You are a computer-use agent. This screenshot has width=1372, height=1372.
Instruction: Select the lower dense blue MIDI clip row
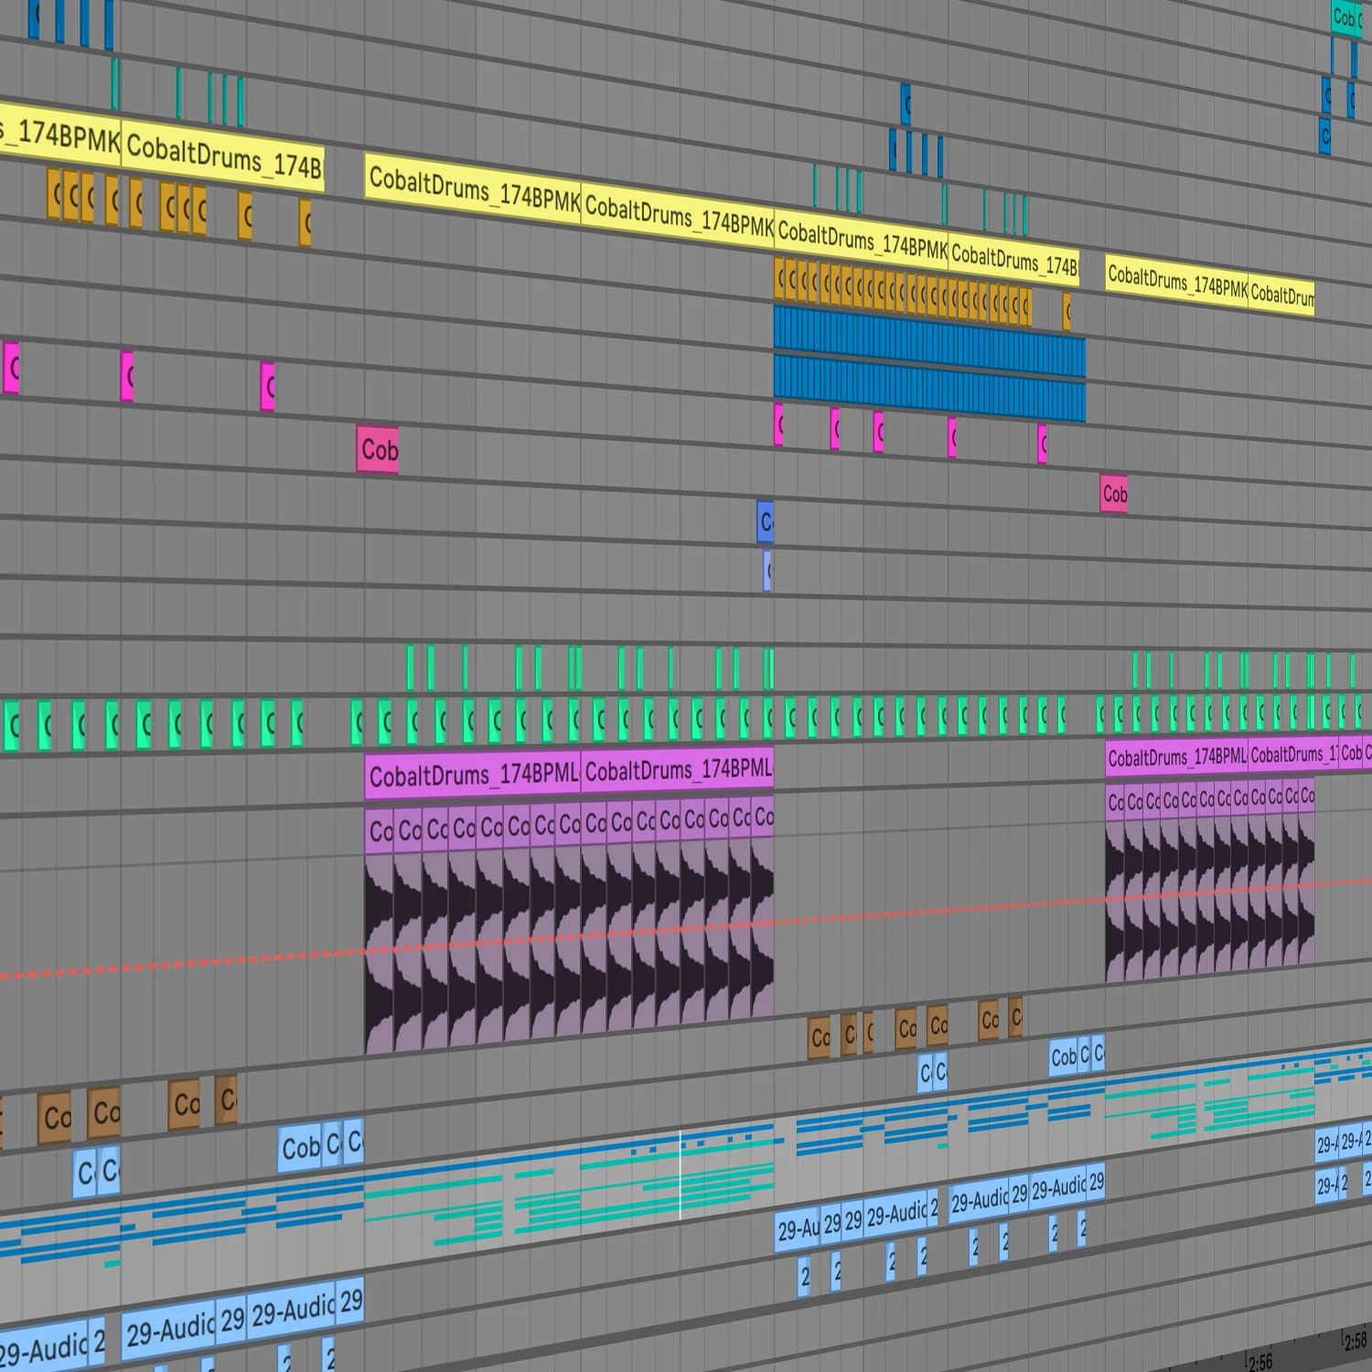(x=928, y=389)
